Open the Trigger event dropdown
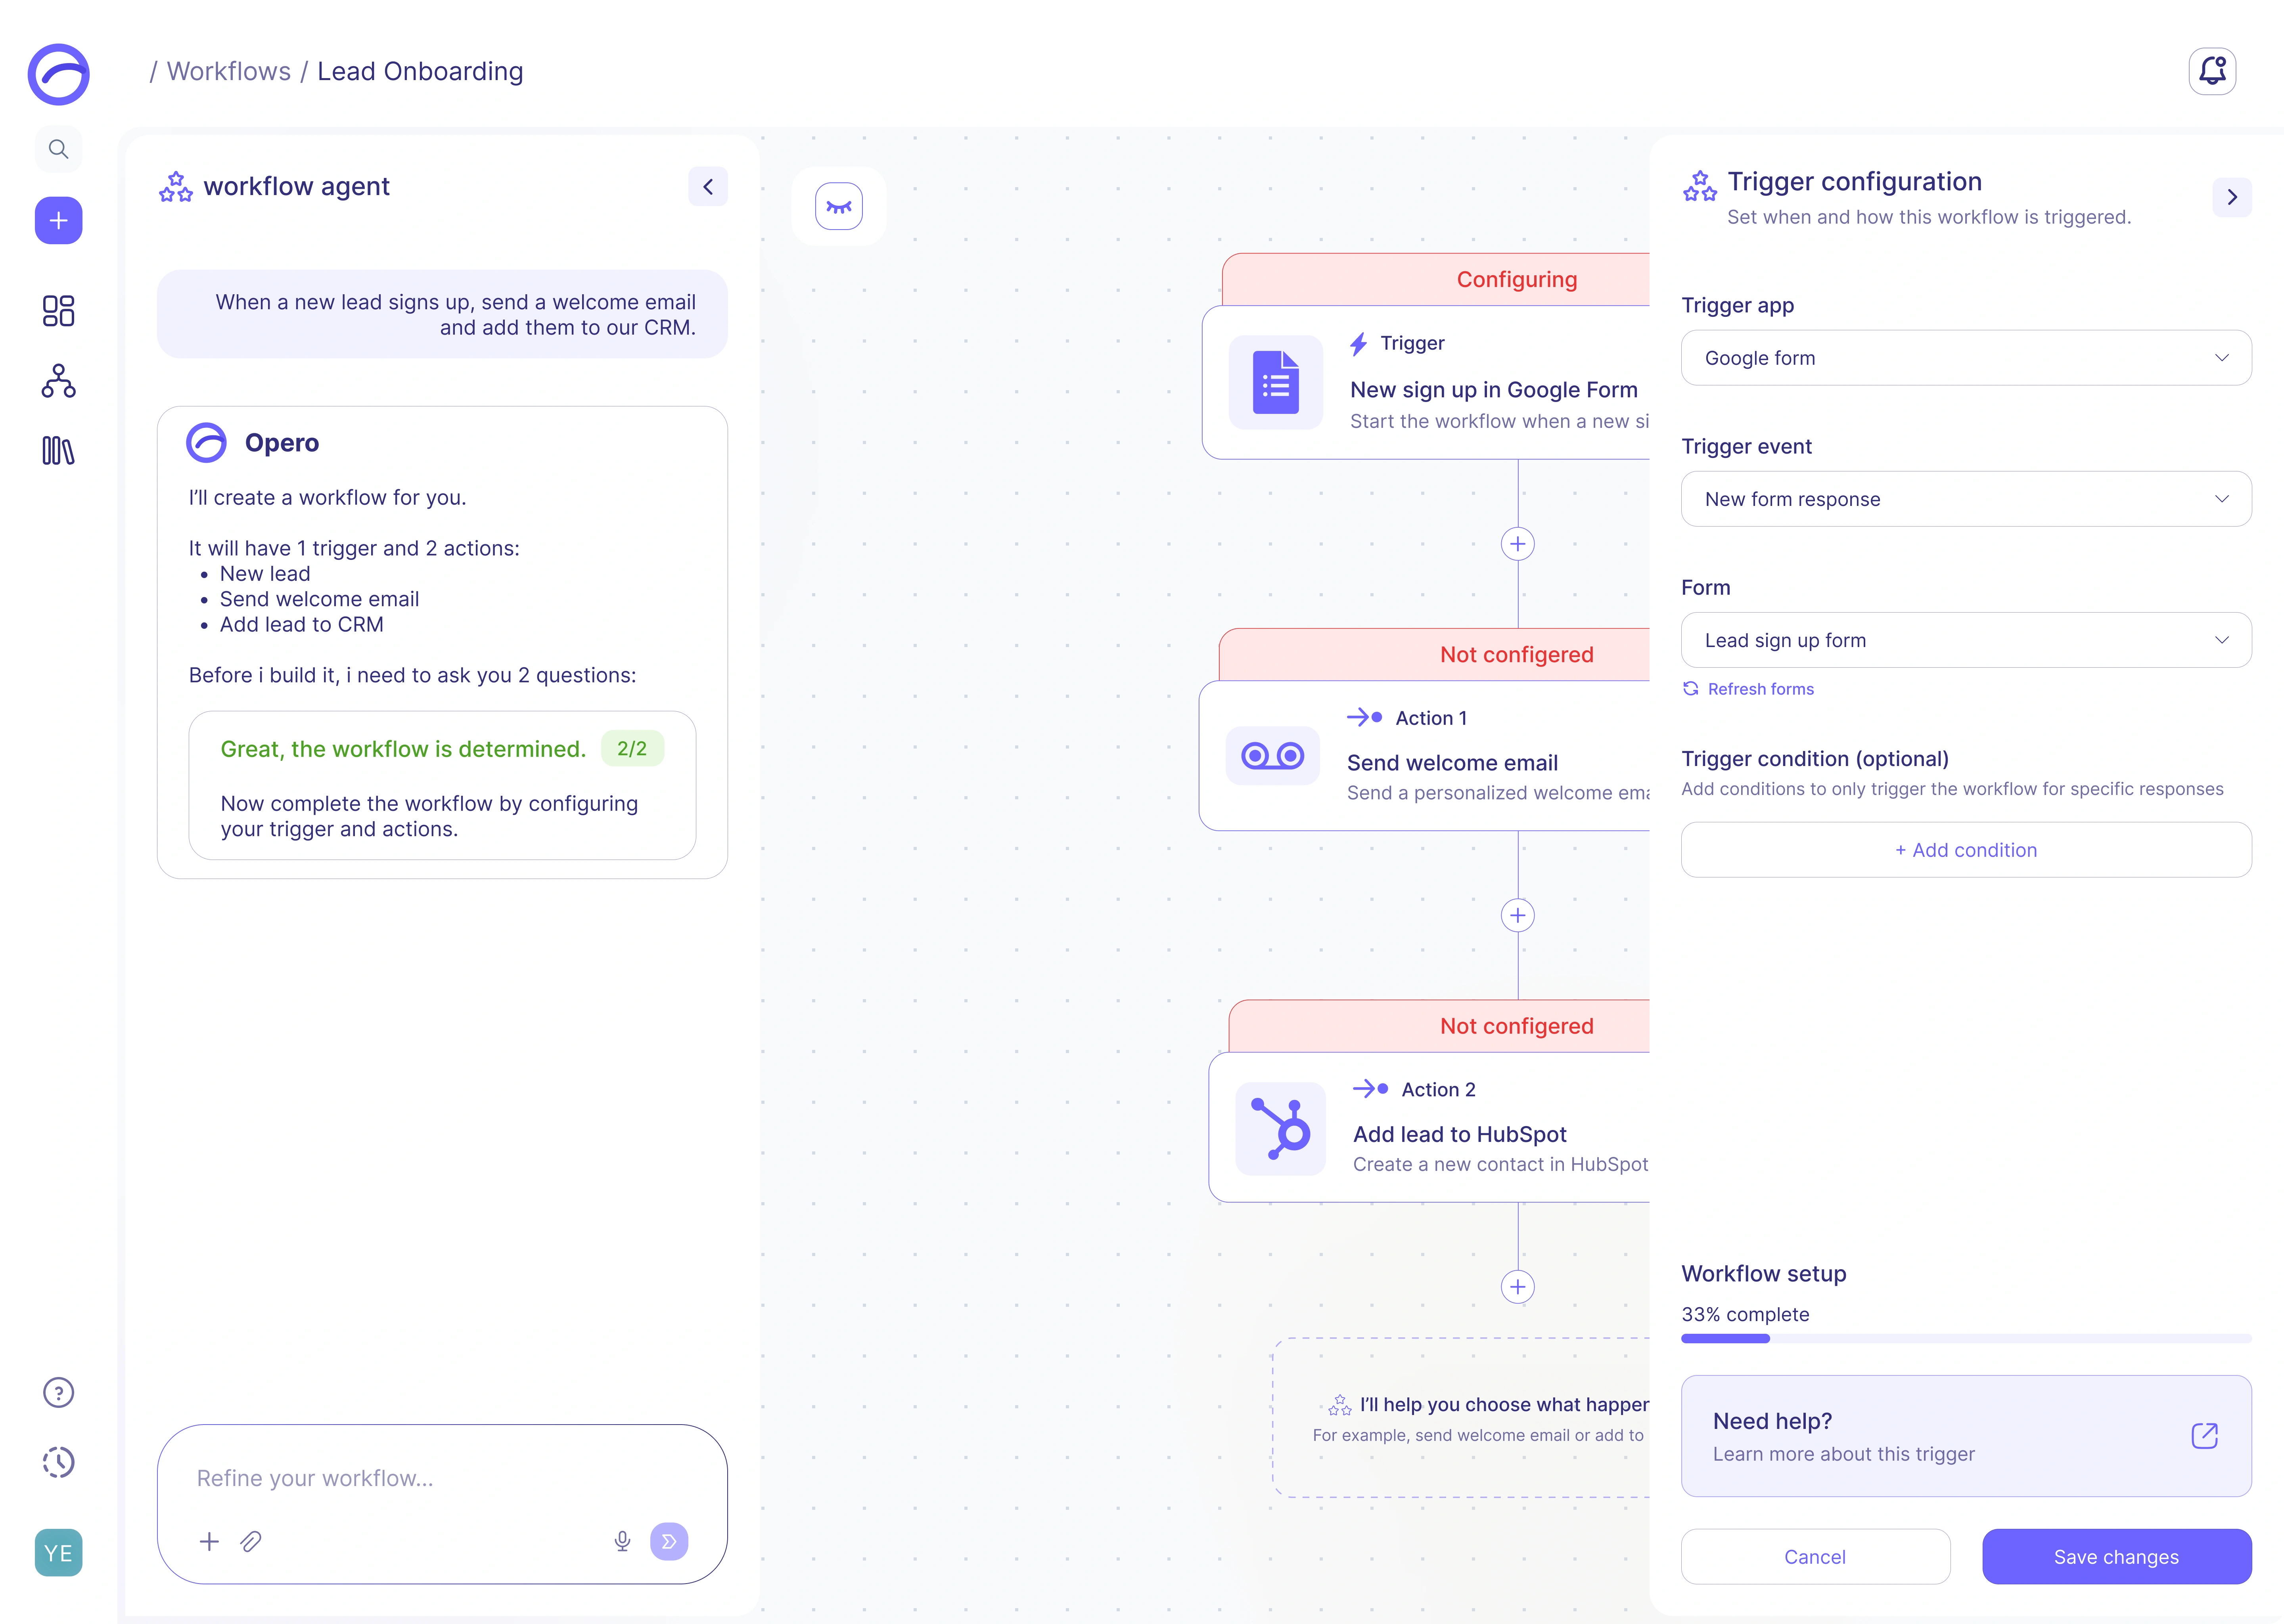 click(1966, 499)
